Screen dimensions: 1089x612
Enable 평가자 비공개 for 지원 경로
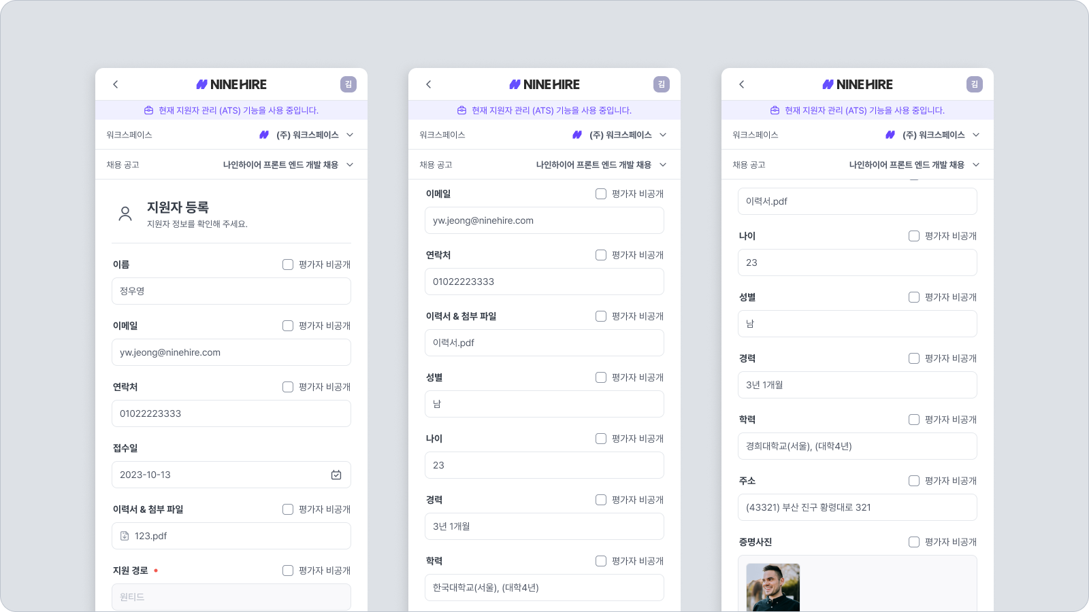[288, 571]
